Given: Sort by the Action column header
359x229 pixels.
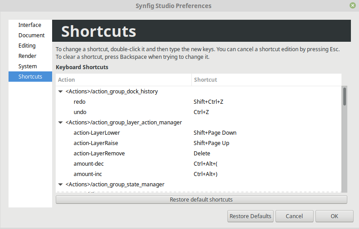Looking at the screenshot, I should 124,79.
